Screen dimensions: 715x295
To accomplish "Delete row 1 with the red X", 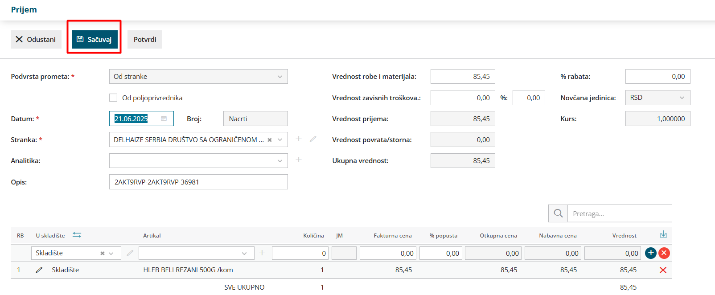I will (x=663, y=270).
